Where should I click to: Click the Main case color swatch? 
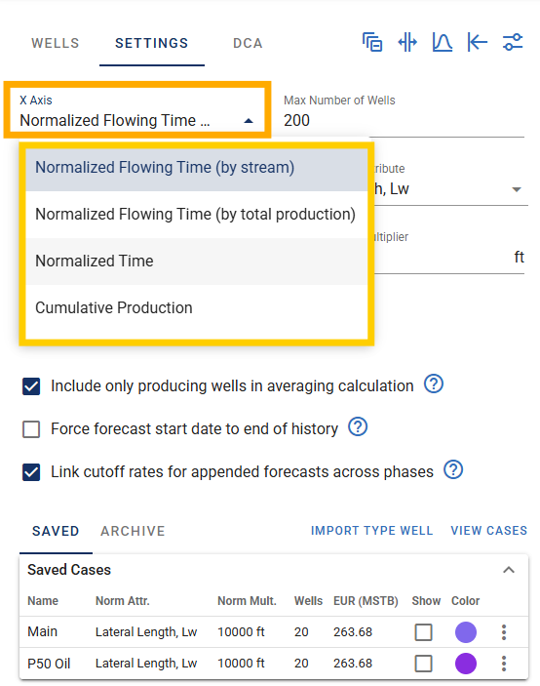pyautogui.click(x=466, y=632)
